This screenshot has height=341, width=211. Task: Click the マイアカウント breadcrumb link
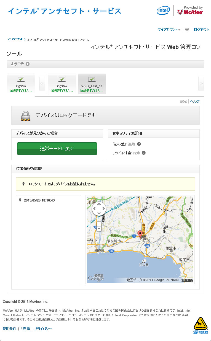(x=15, y=39)
